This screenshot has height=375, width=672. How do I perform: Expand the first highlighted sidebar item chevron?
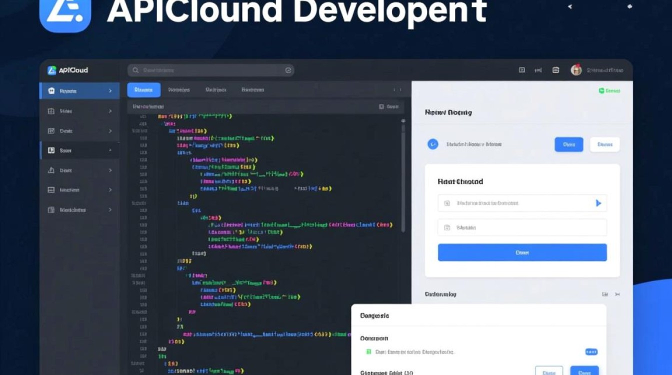tap(110, 91)
